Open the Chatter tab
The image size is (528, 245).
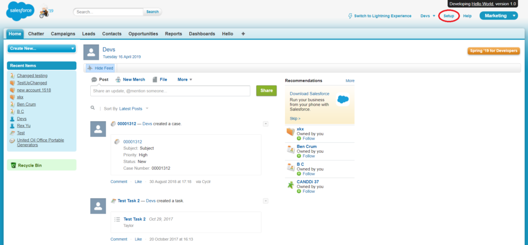coord(36,34)
